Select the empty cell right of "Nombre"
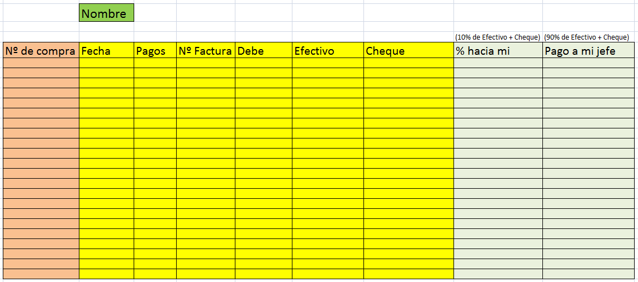 tap(155, 13)
